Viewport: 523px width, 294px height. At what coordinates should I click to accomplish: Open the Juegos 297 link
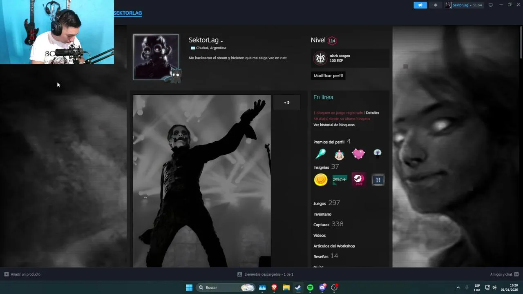[326, 203]
